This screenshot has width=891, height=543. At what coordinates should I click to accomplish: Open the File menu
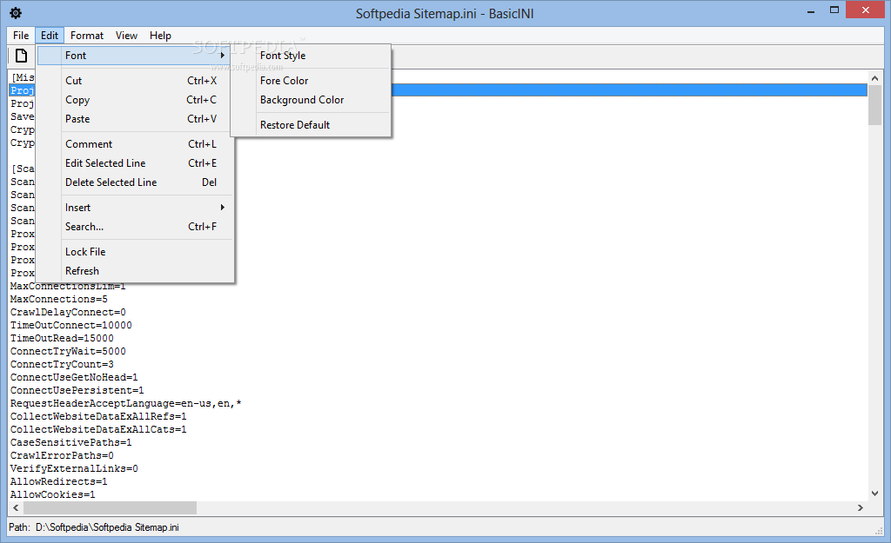coord(21,35)
